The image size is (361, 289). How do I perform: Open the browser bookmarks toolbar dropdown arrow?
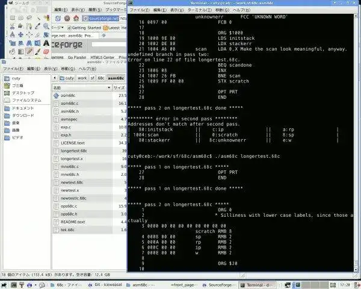click(63, 28)
